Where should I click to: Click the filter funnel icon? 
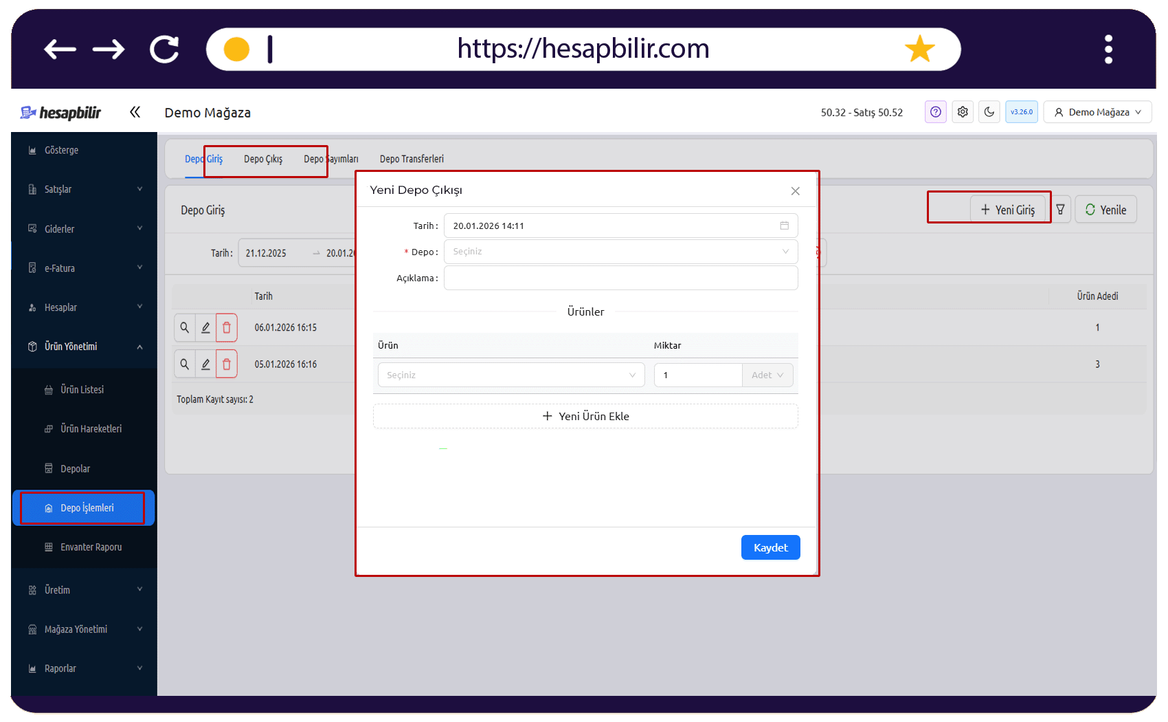1060,210
